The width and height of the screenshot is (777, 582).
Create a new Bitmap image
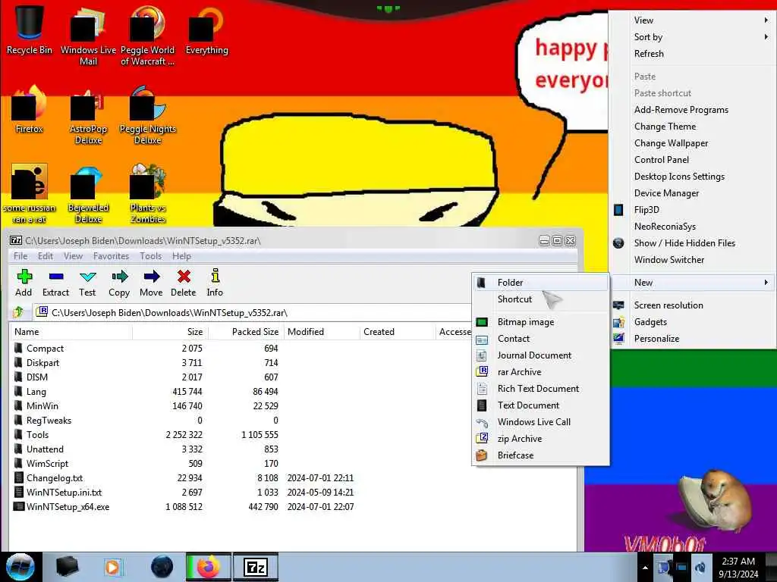click(540, 322)
